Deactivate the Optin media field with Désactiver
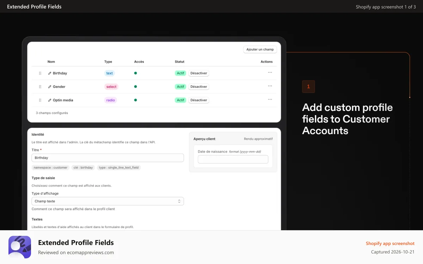 coord(199,100)
